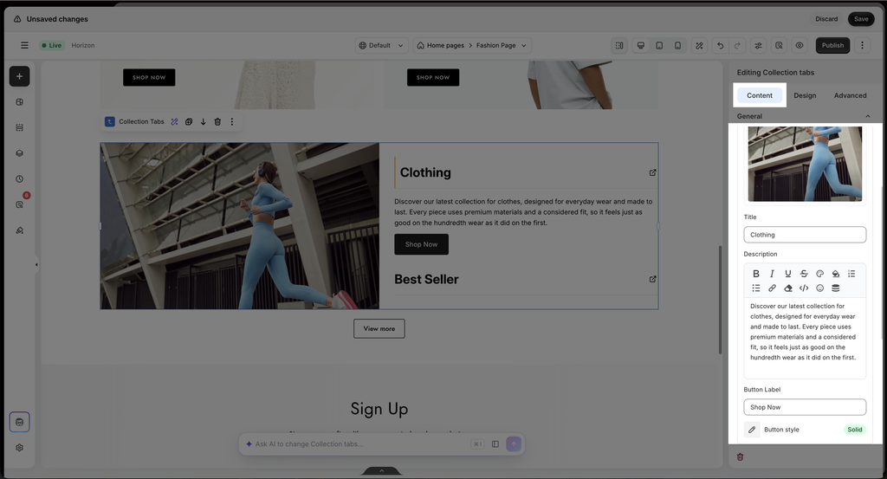Open the layout panel in left sidebar
The image size is (887, 479).
[x=19, y=102]
